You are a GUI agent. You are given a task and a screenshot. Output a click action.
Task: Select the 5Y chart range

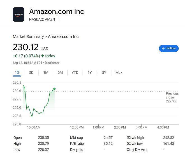[x=104, y=73]
